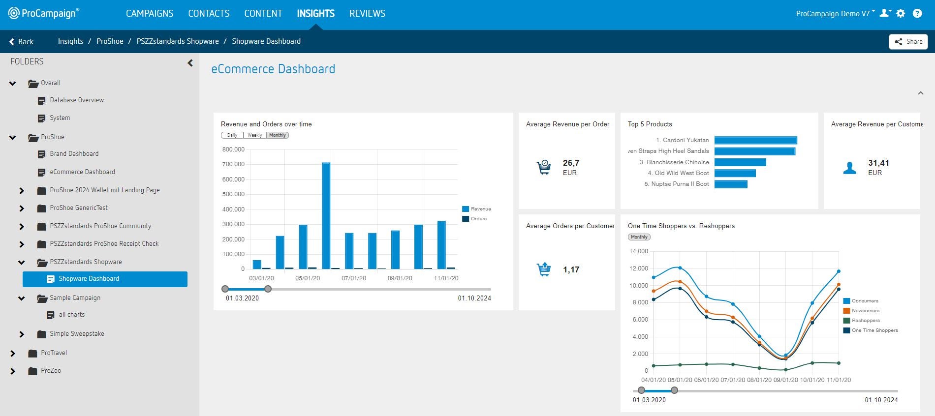Click the ProCampaign logo
Viewport: 935px width, 416px height.
pyautogui.click(x=44, y=13)
